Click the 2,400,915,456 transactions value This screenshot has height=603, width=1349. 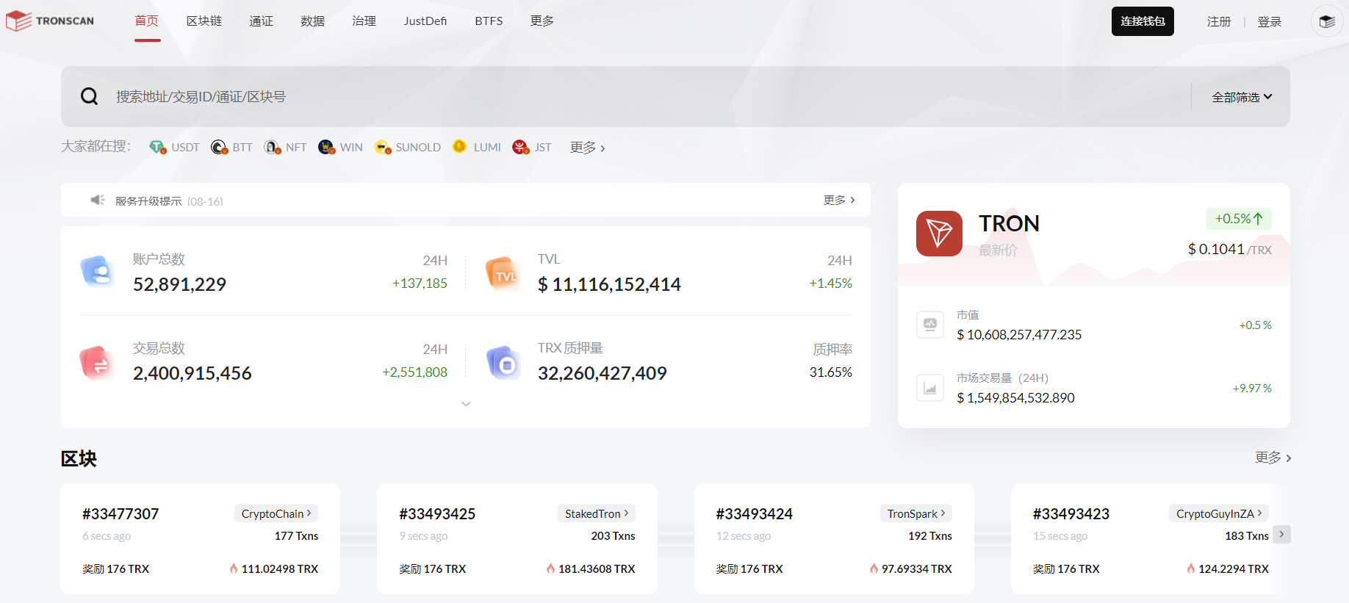pyautogui.click(x=193, y=373)
